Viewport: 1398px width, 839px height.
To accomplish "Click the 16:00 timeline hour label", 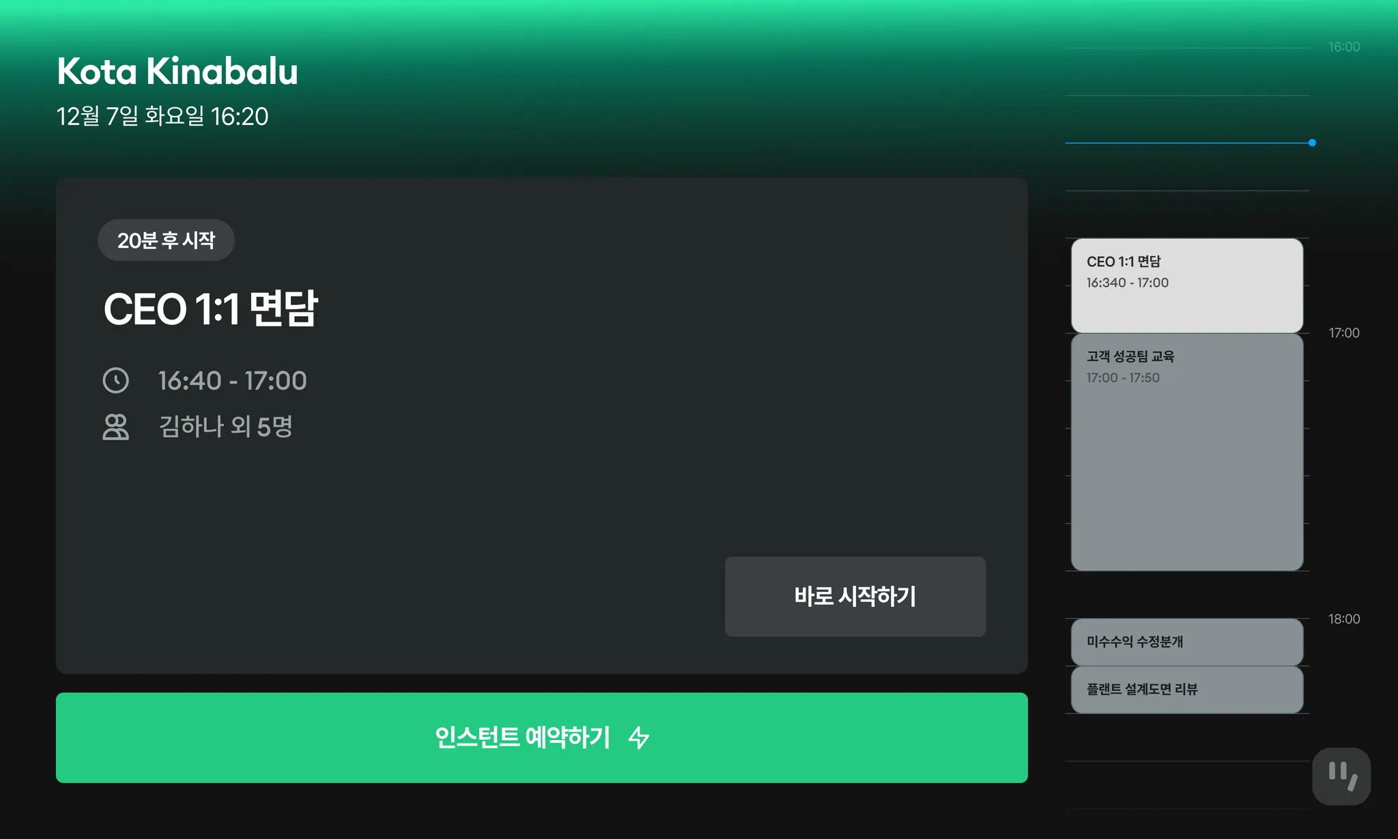I will (1344, 47).
